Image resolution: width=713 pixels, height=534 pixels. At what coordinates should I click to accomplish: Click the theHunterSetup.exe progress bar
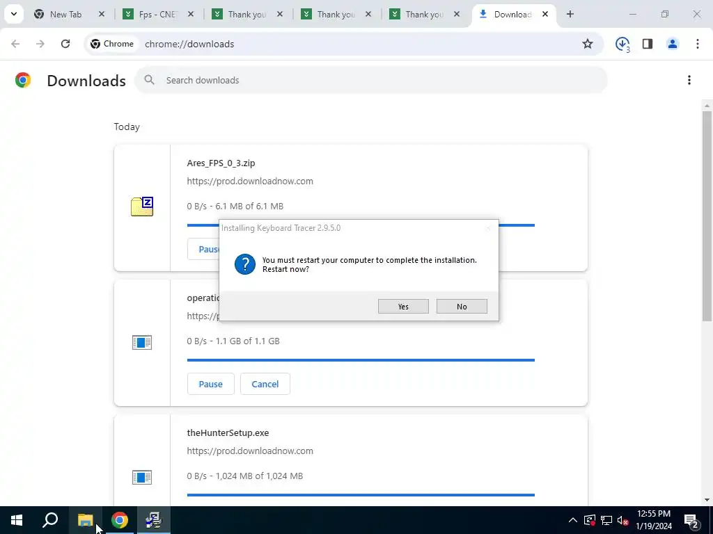point(361,495)
